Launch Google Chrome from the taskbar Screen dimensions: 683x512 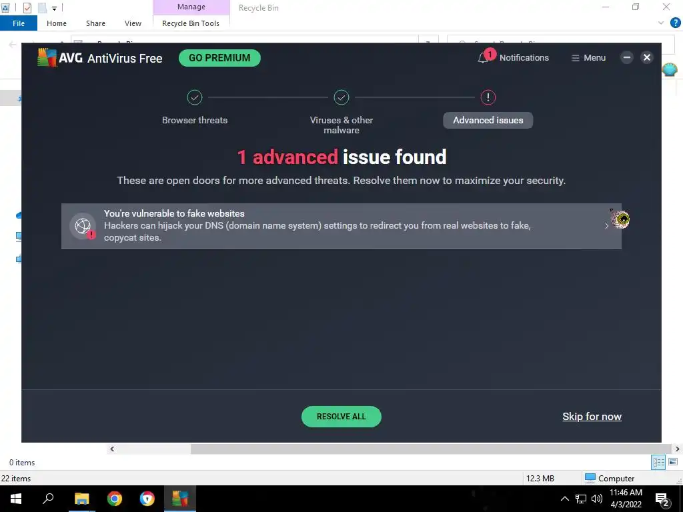pyautogui.click(x=115, y=499)
